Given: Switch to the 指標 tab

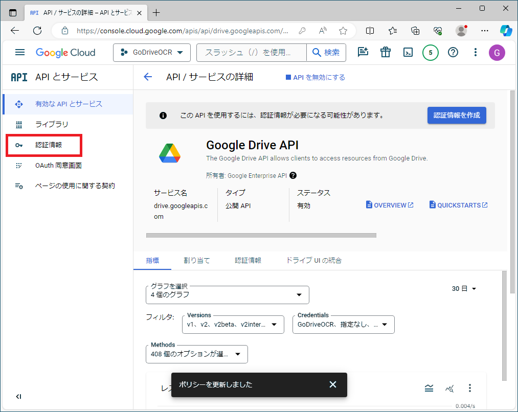Looking at the screenshot, I should pos(152,261).
